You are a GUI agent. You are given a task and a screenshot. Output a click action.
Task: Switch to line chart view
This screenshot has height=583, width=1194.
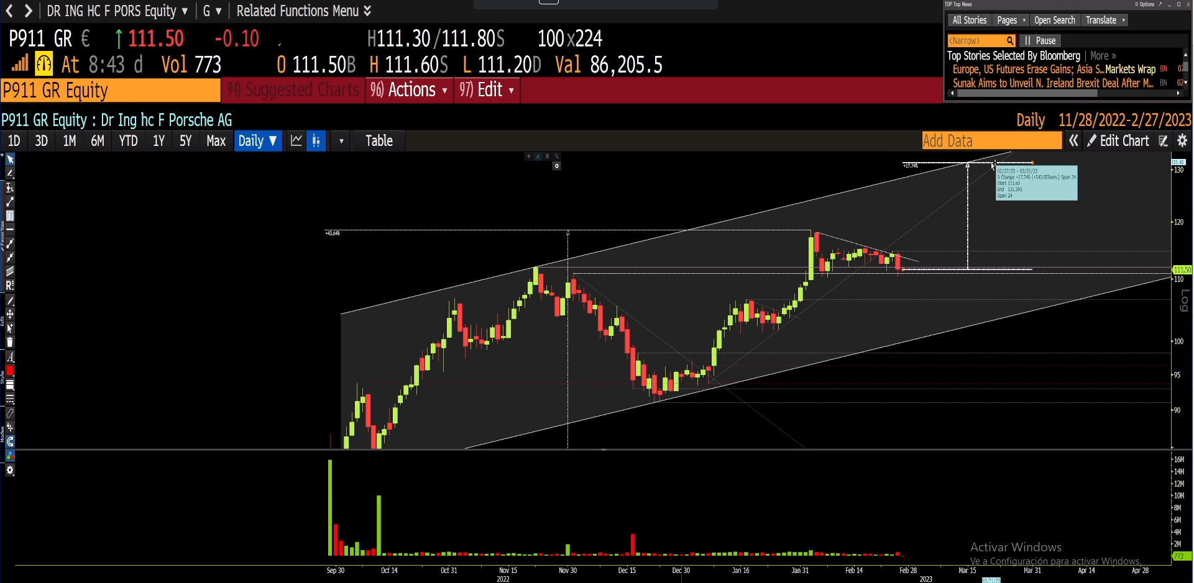[296, 141]
